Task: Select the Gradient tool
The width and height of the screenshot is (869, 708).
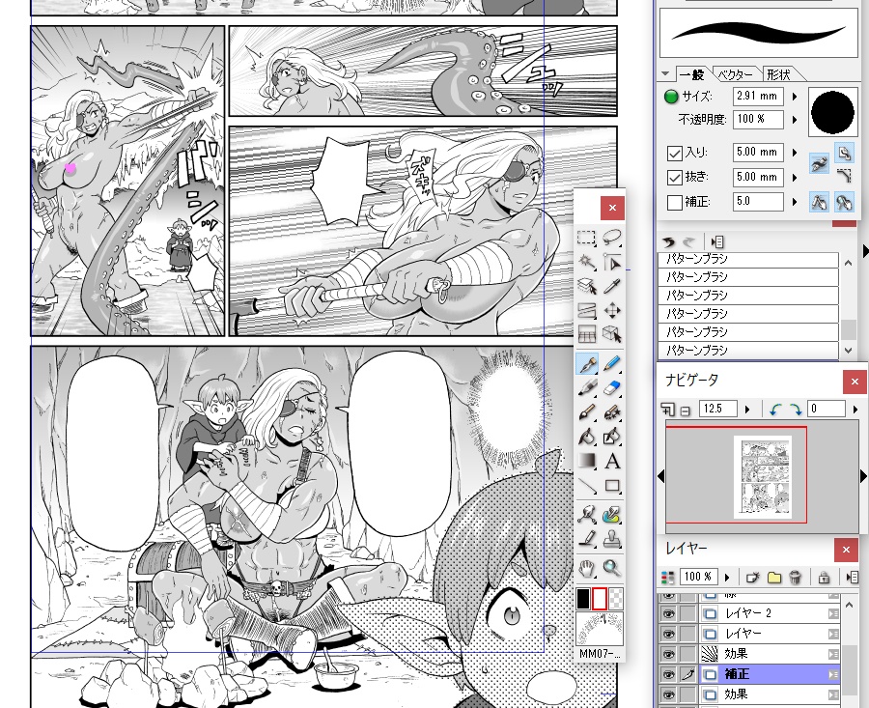Action: point(586,462)
